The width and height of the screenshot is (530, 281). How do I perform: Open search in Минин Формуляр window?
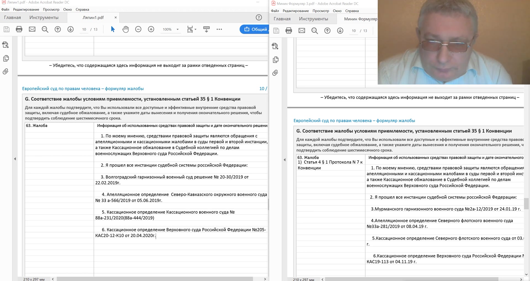315,31
